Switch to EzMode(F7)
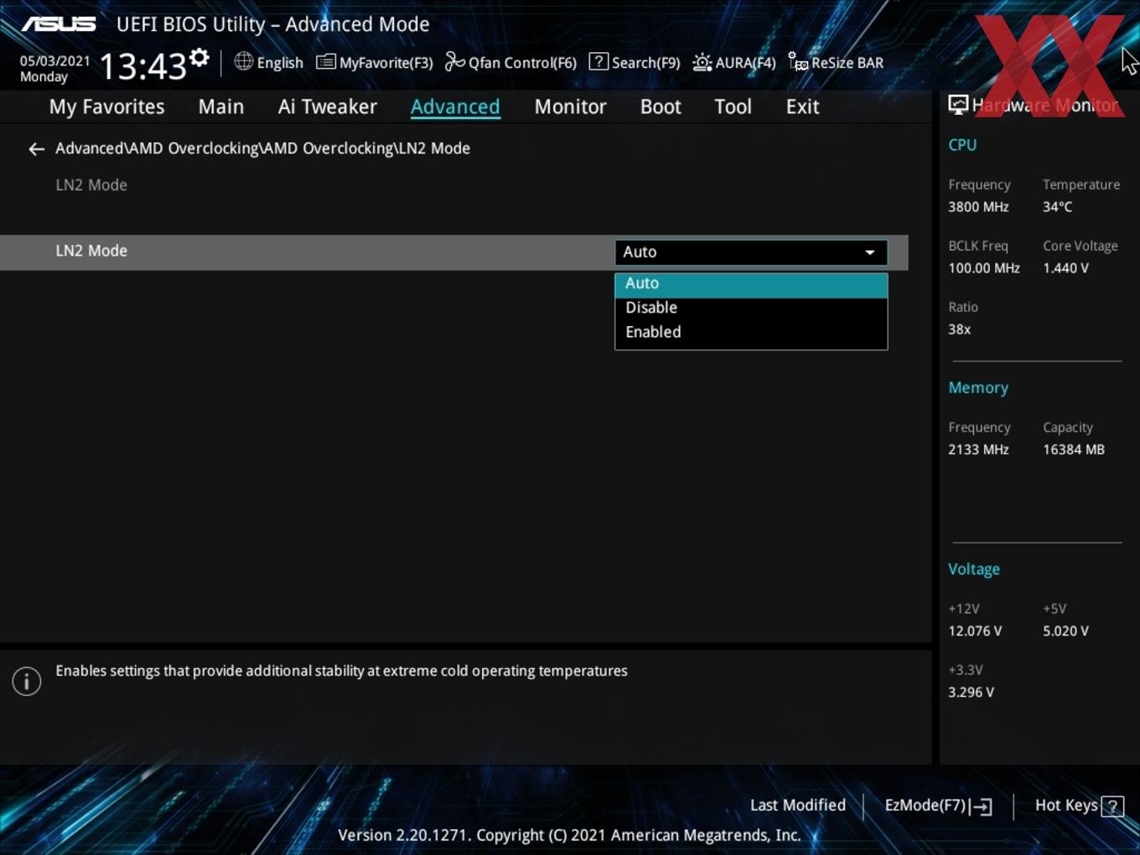This screenshot has width=1140, height=855. 939,806
